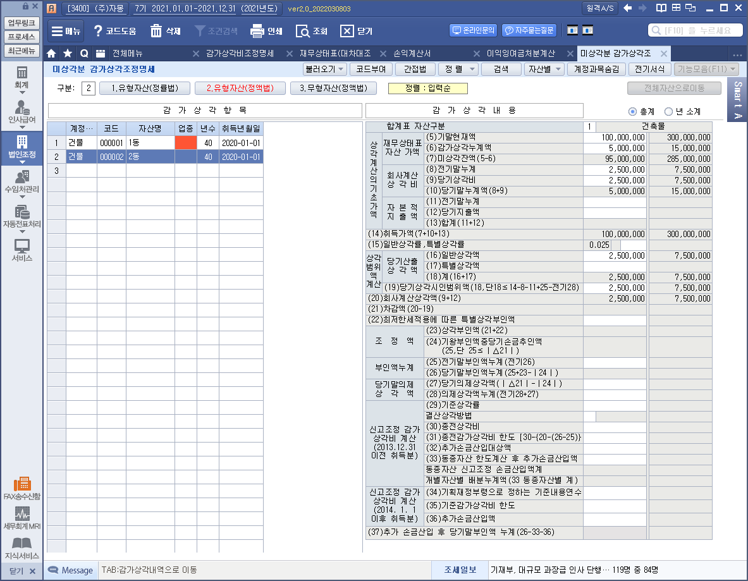This screenshot has height=581, width=748.
Task: Click the 1.유형자산(정률법) button
Action: pyautogui.click(x=144, y=89)
